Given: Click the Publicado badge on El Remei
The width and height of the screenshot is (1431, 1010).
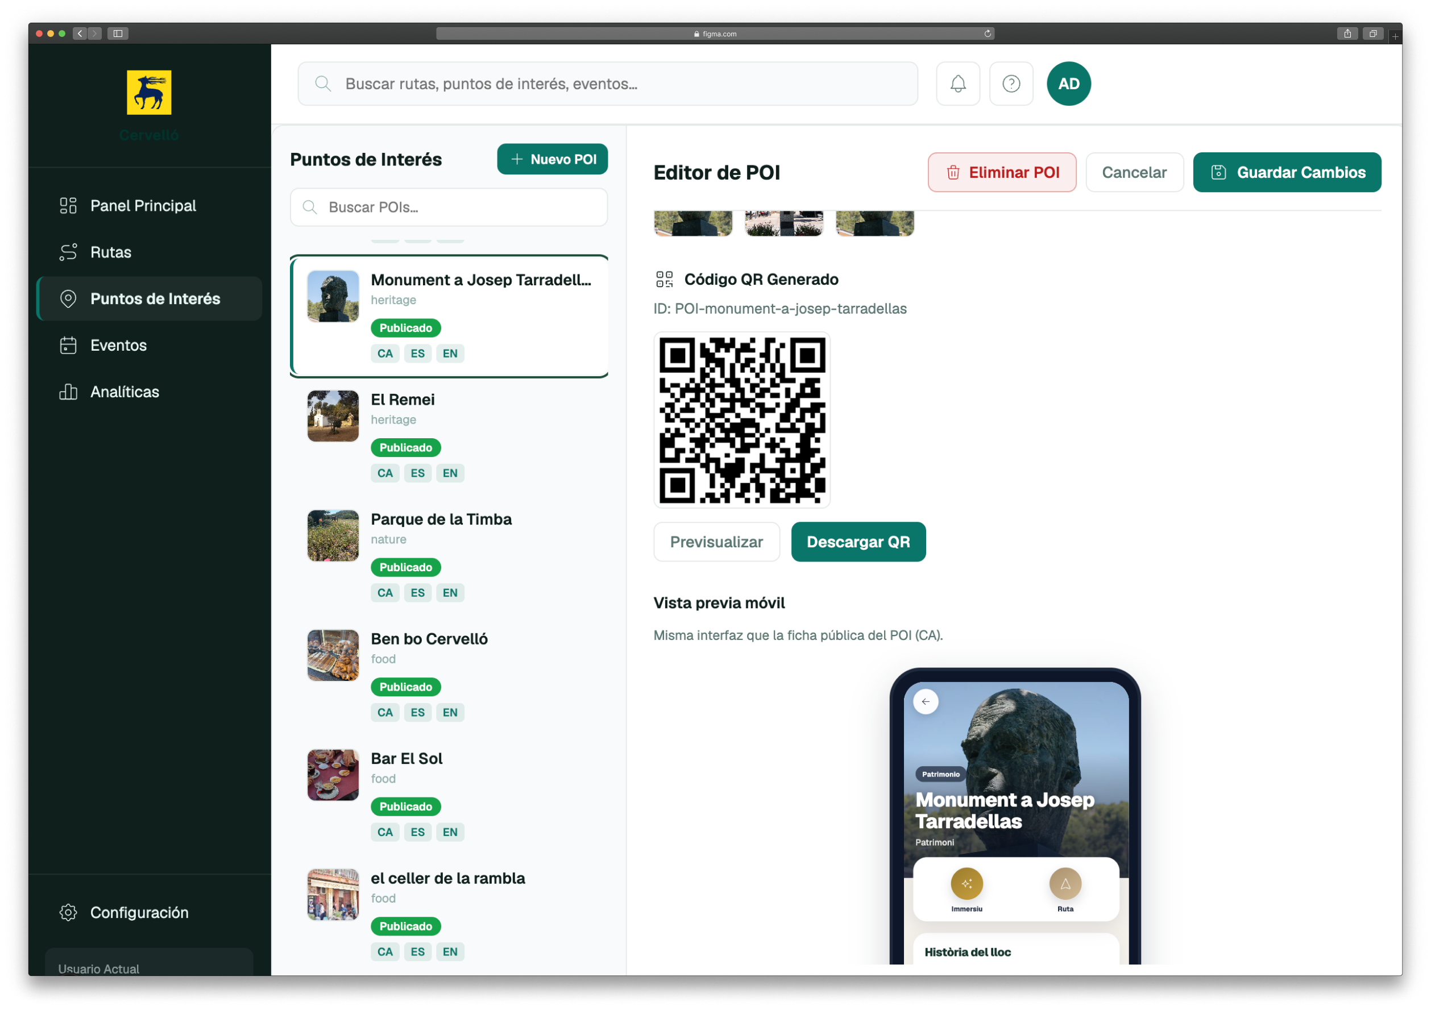Looking at the screenshot, I should pyautogui.click(x=406, y=447).
